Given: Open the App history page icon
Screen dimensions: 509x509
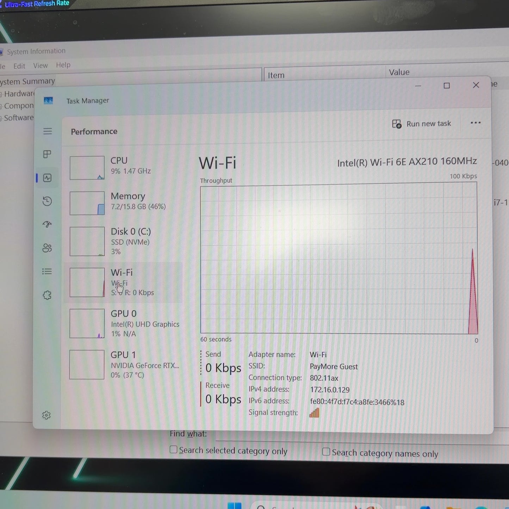Looking at the screenshot, I should [47, 201].
